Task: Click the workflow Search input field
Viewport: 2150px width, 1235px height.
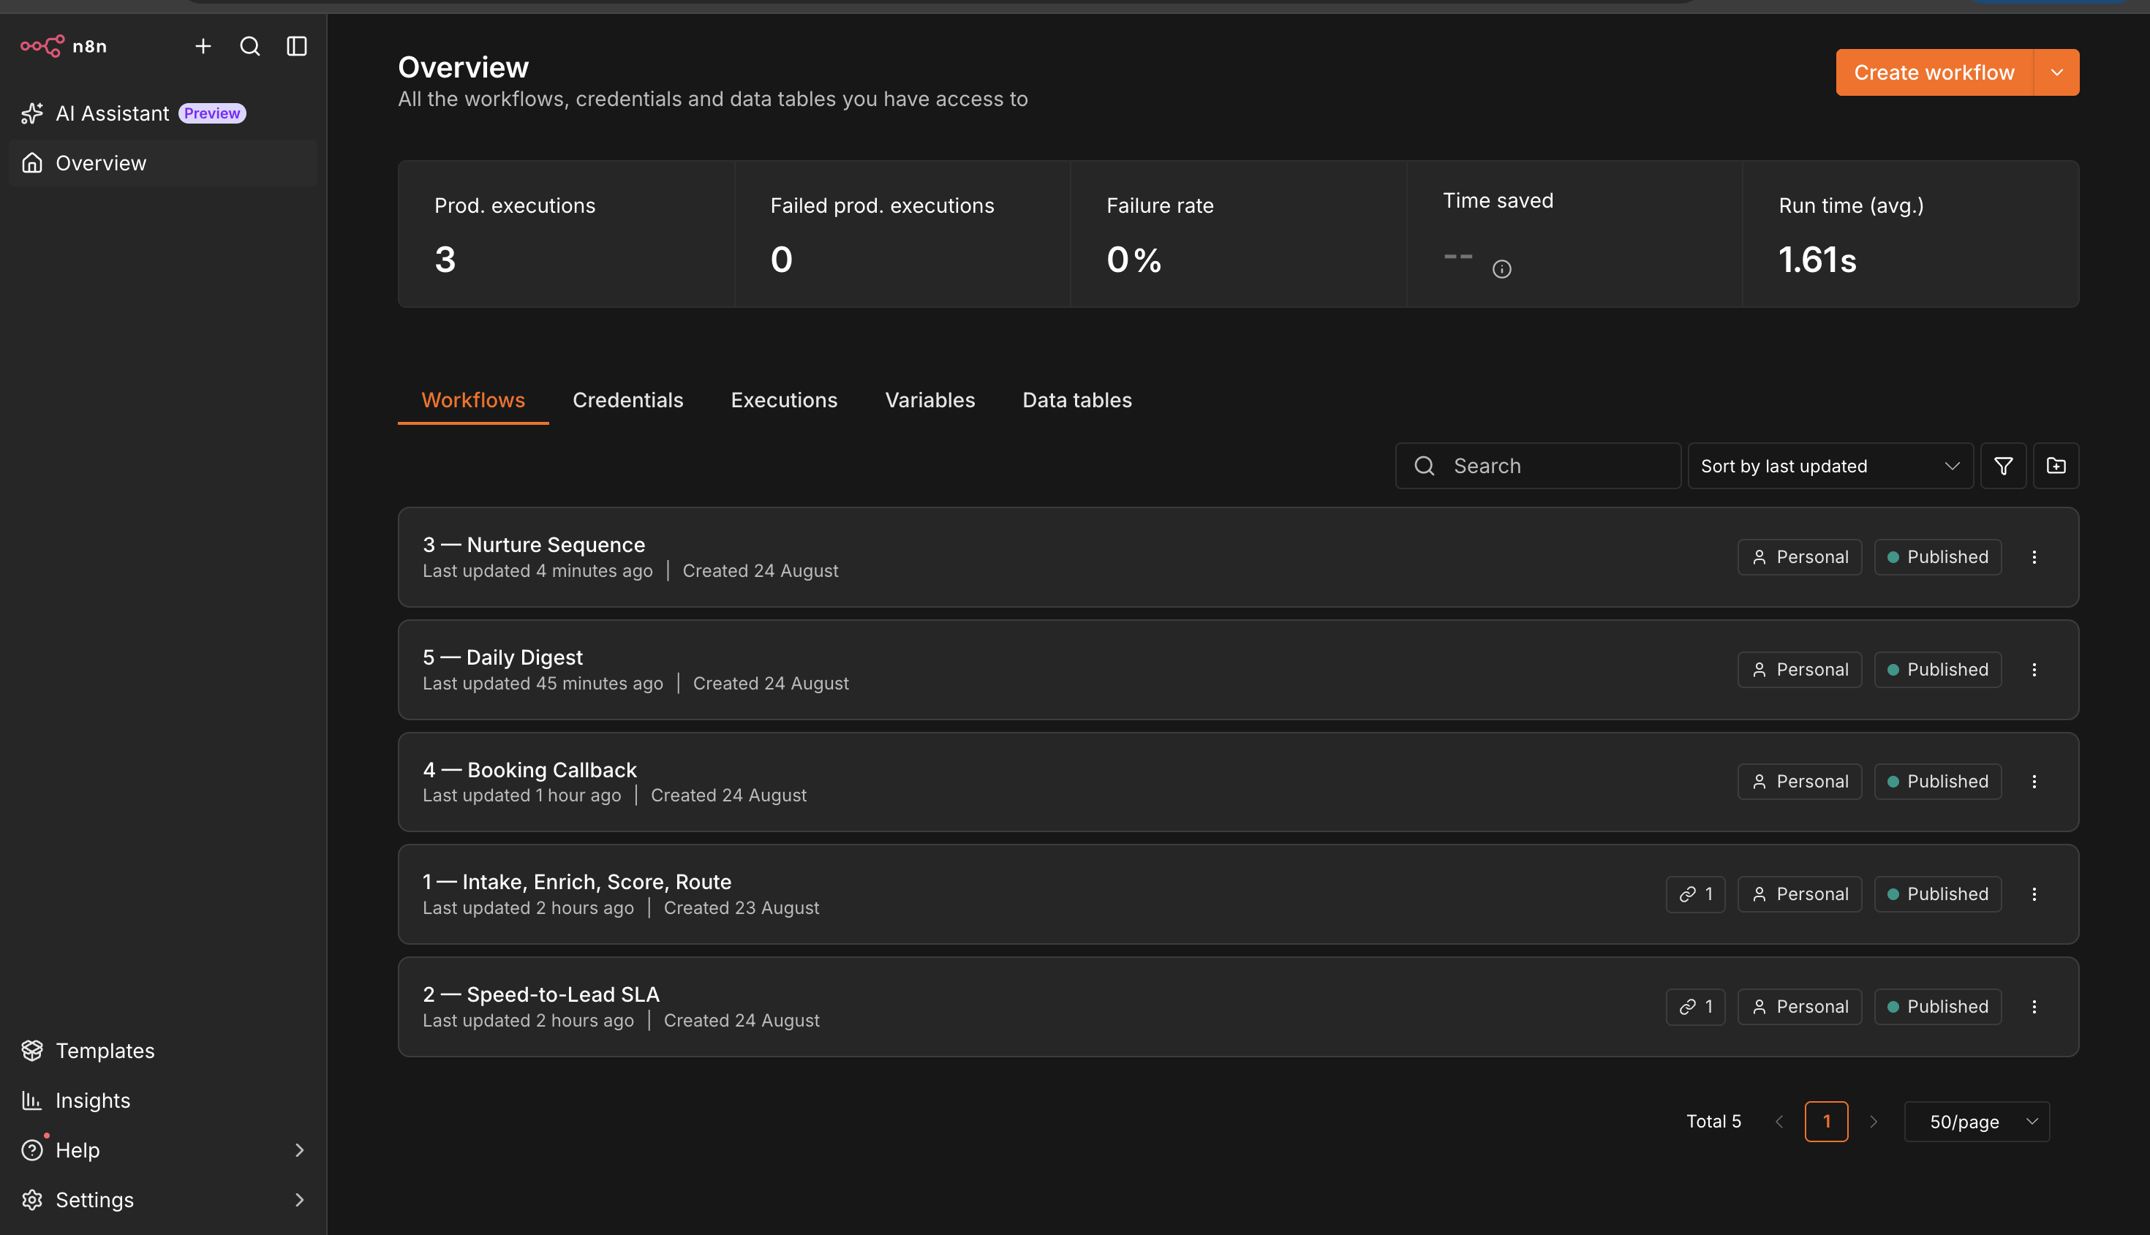Action: tap(1538, 466)
